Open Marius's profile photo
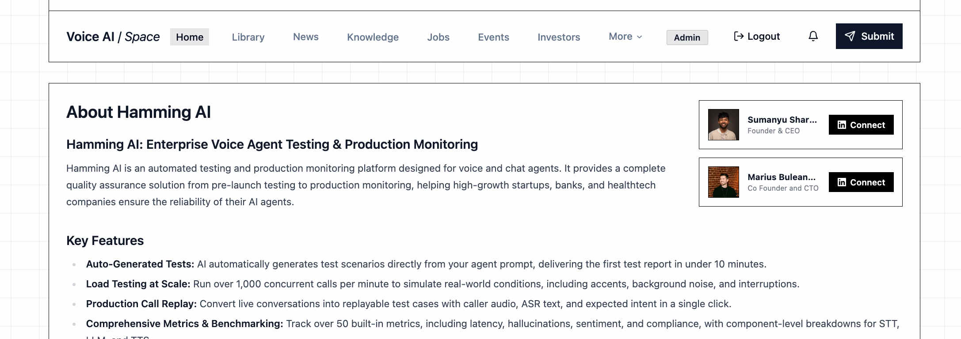The width and height of the screenshot is (961, 339). 724,182
